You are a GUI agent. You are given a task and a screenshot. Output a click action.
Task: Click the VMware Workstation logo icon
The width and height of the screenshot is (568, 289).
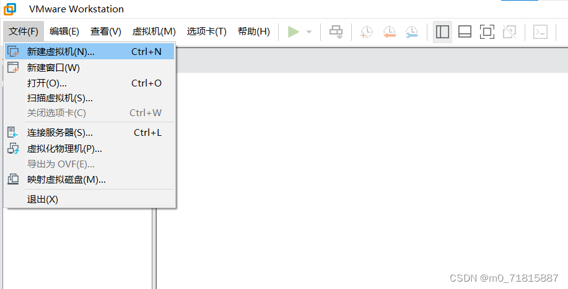point(10,9)
